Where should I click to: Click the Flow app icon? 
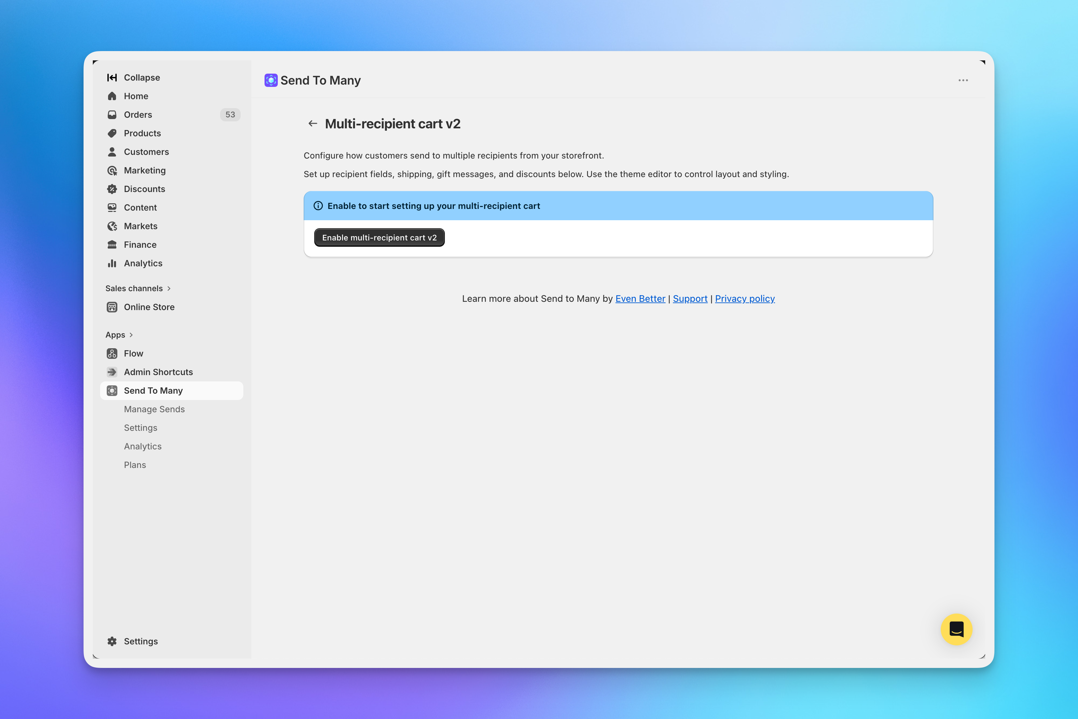coord(112,354)
